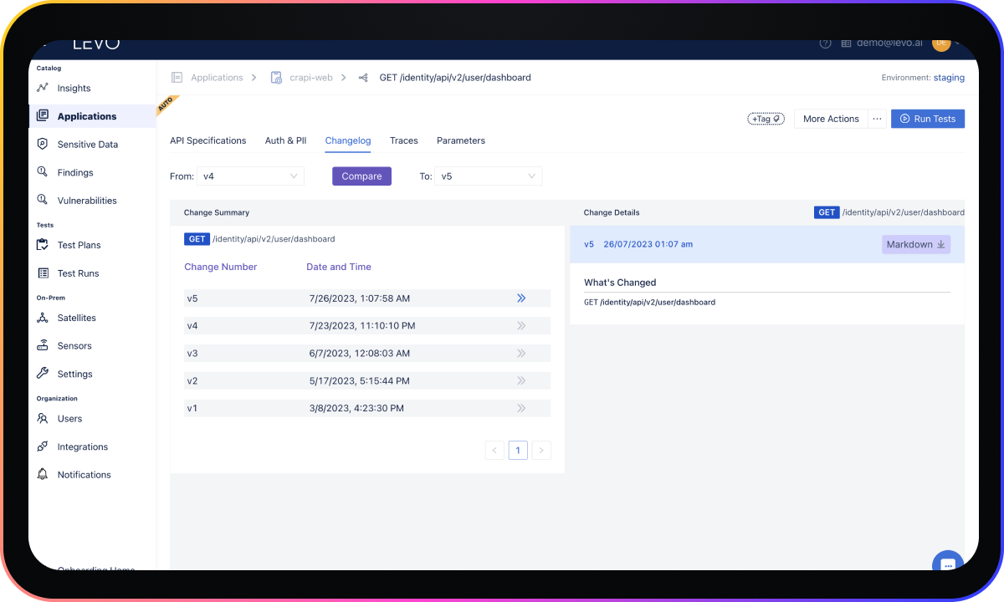
Task: Show v3 change details arrow
Action: (x=521, y=353)
